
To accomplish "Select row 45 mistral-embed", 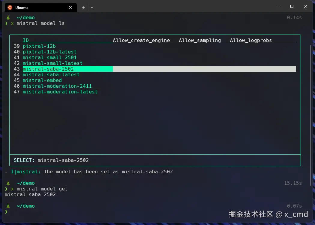I will pyautogui.click(x=155, y=81).
